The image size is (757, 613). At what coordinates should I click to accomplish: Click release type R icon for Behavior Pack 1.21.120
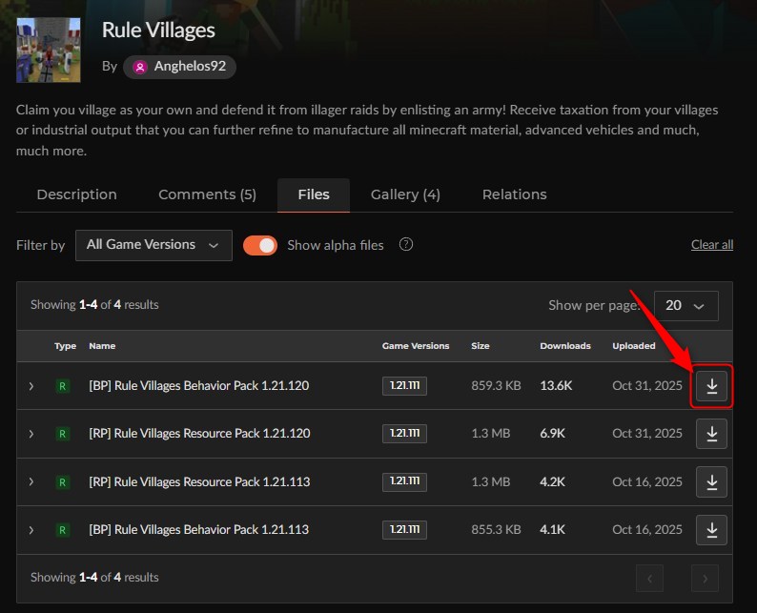[x=62, y=386]
